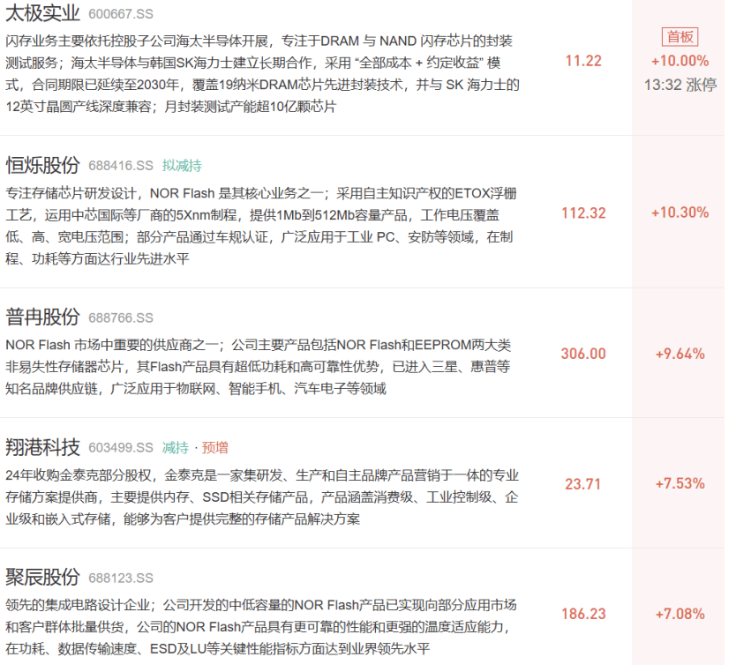Click the +7.53% change percentage
736x672 pixels.
[680, 483]
